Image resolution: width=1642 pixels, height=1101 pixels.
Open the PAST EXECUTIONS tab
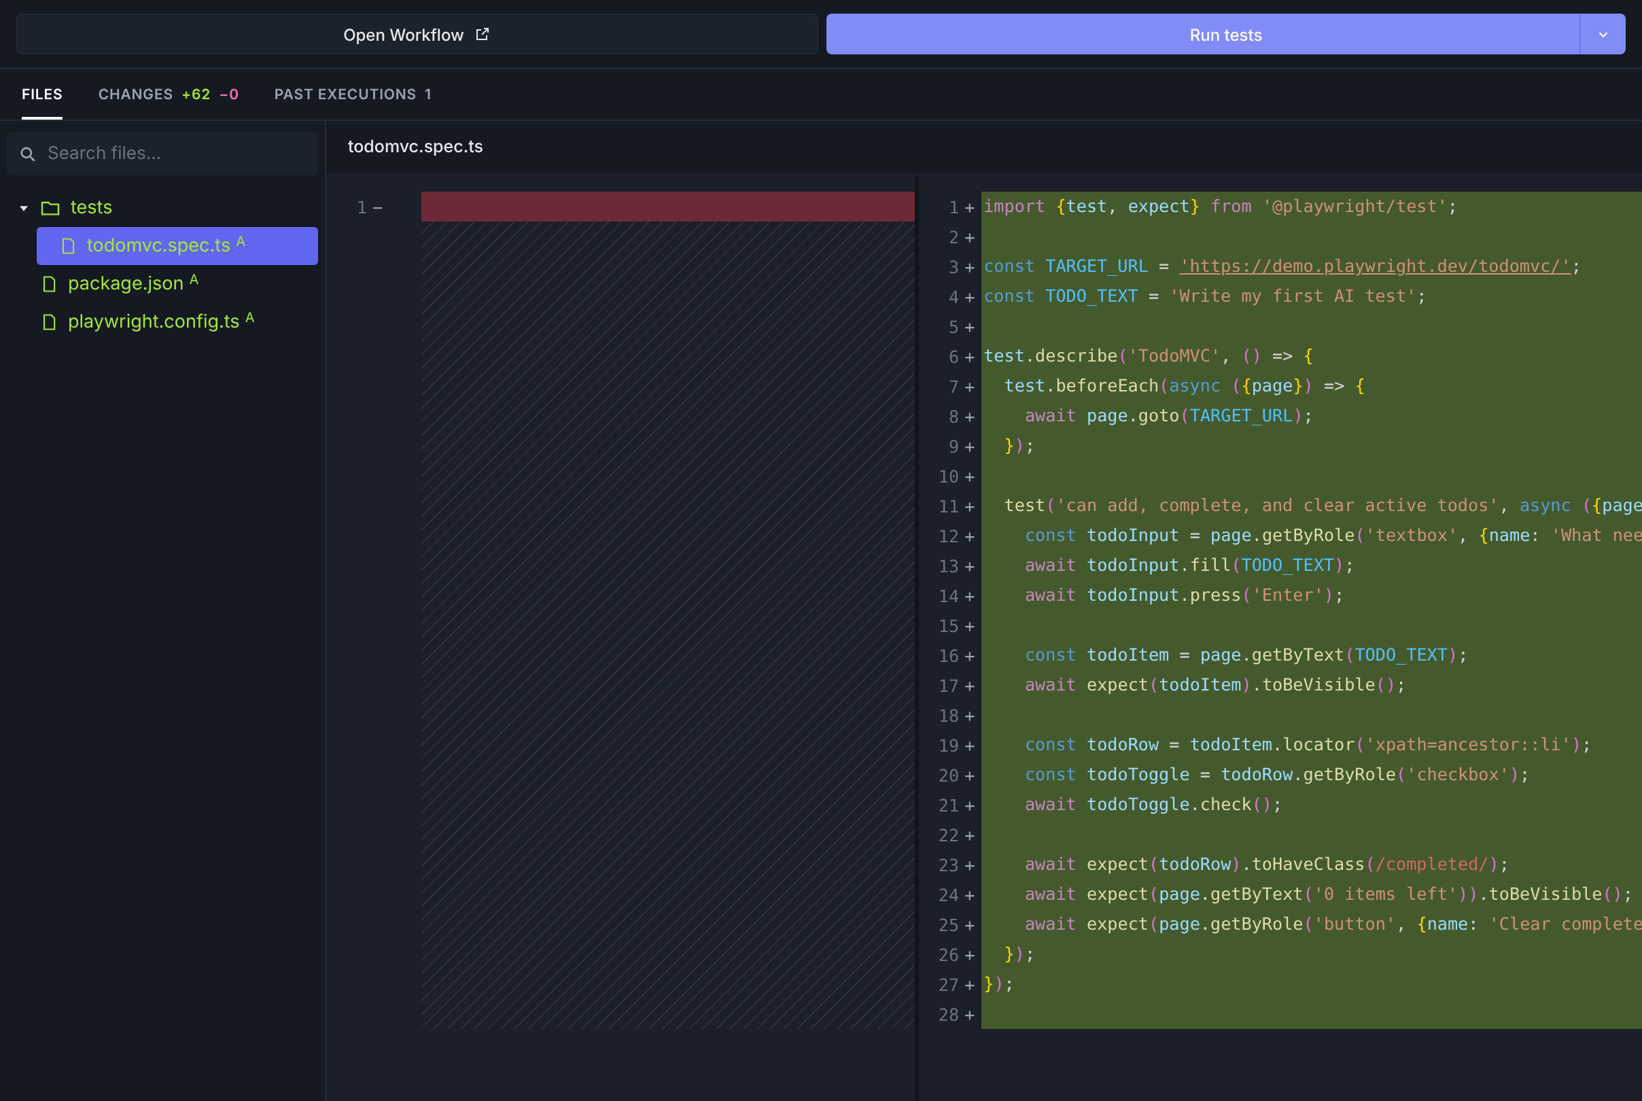coord(353,94)
